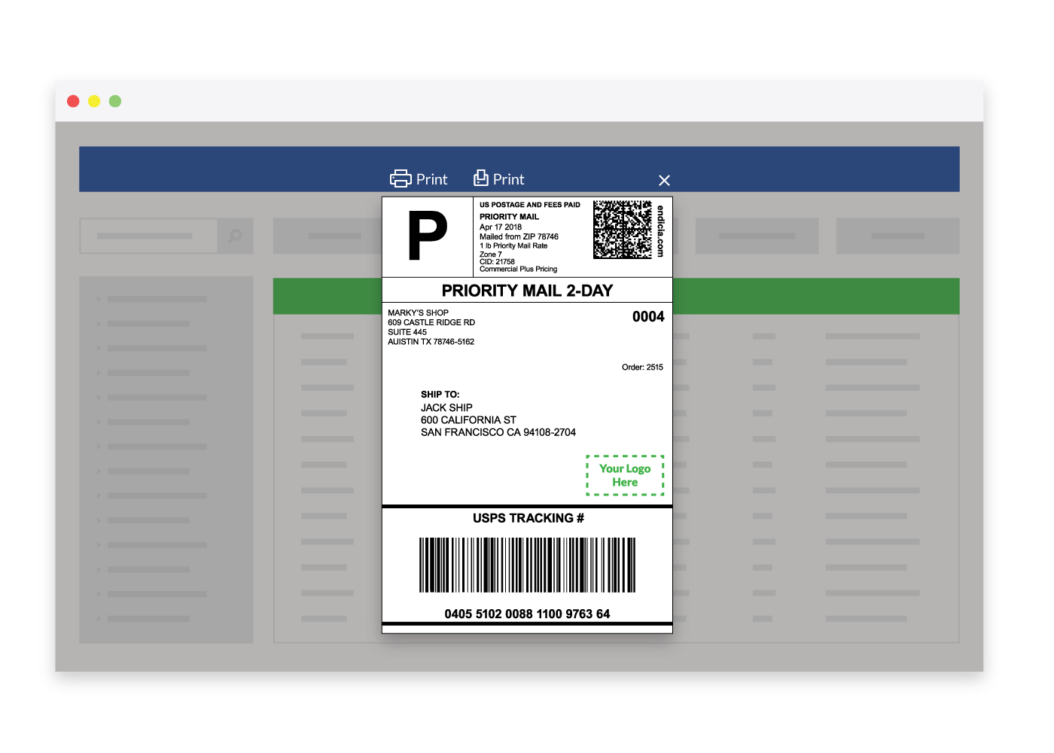Screen dimensions: 1054x753
Task: Click the green window maximize dot
Action: 115,101
